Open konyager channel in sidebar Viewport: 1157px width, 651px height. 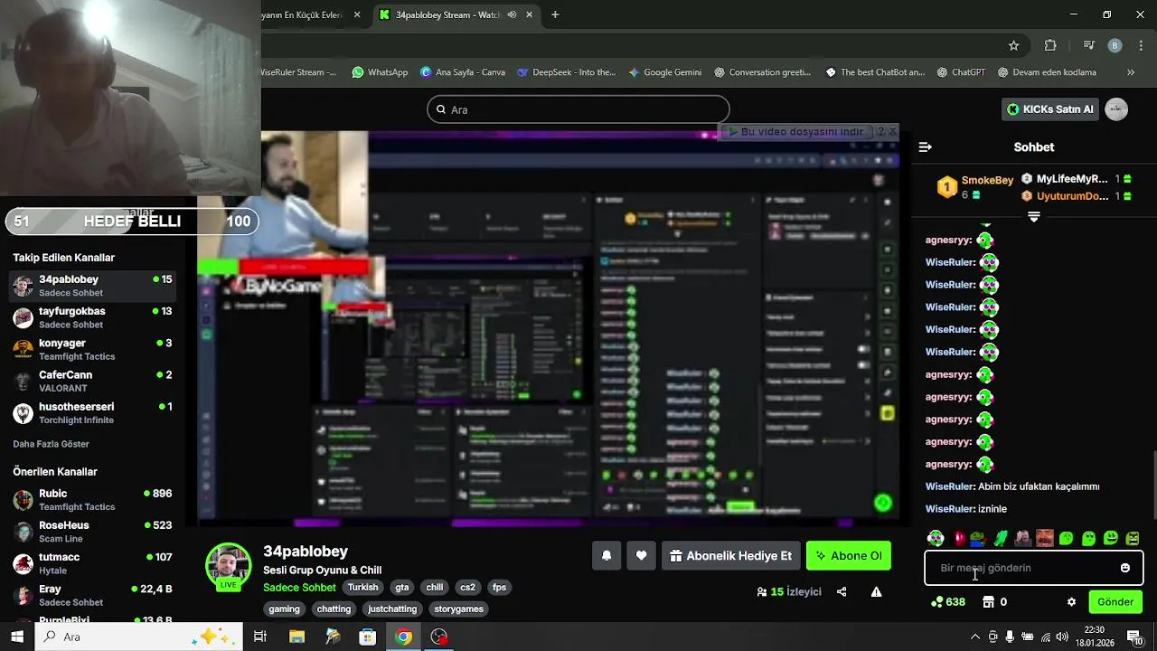pyautogui.click(x=92, y=349)
